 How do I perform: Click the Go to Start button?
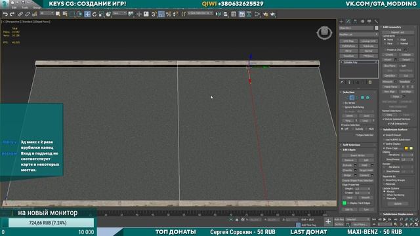[374, 220]
